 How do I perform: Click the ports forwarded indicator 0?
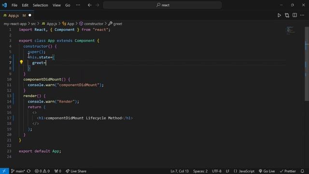pos(58,171)
